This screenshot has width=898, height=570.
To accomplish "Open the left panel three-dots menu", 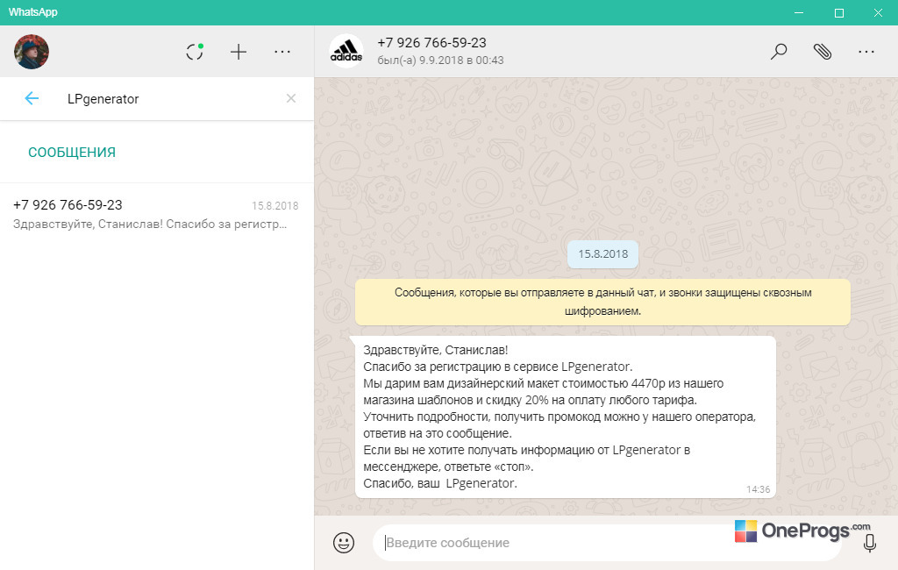I will 282,52.
